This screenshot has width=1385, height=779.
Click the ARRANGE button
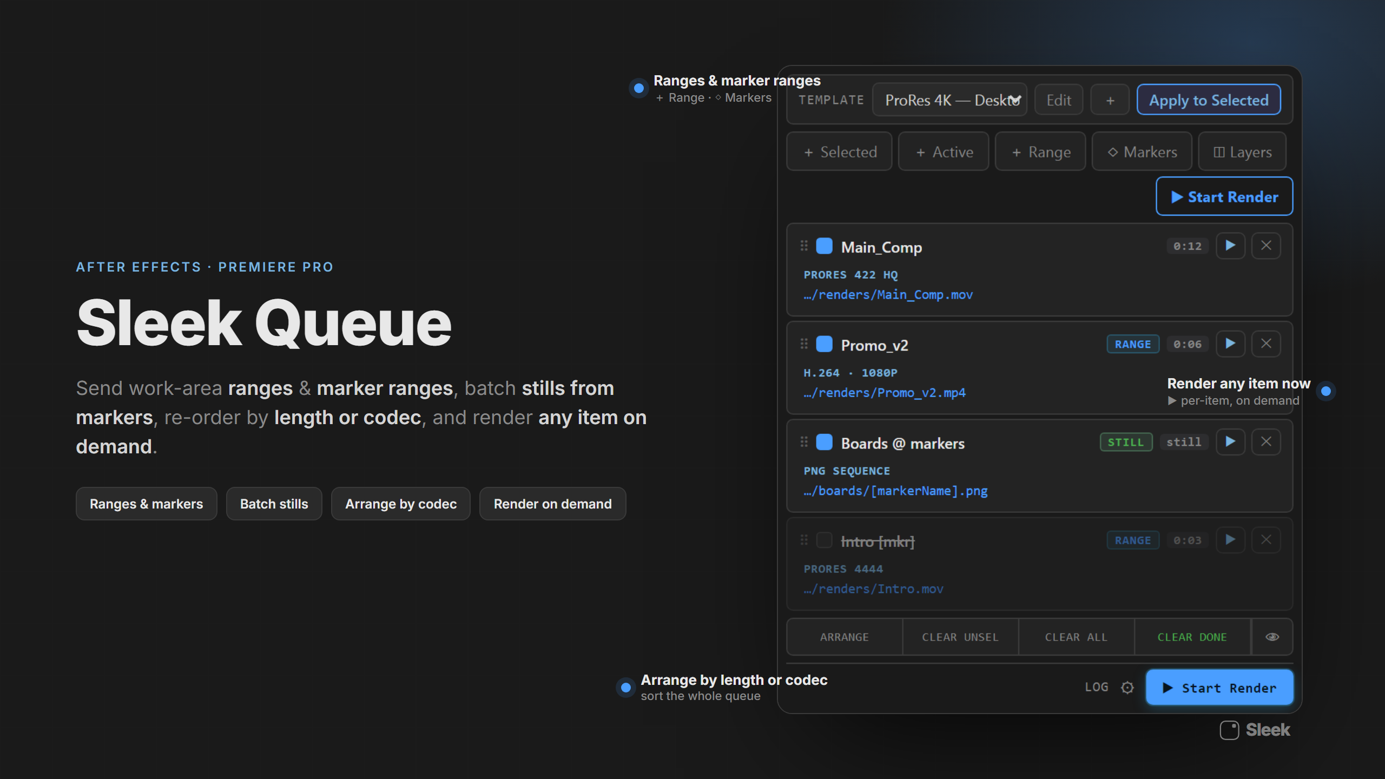tap(845, 637)
